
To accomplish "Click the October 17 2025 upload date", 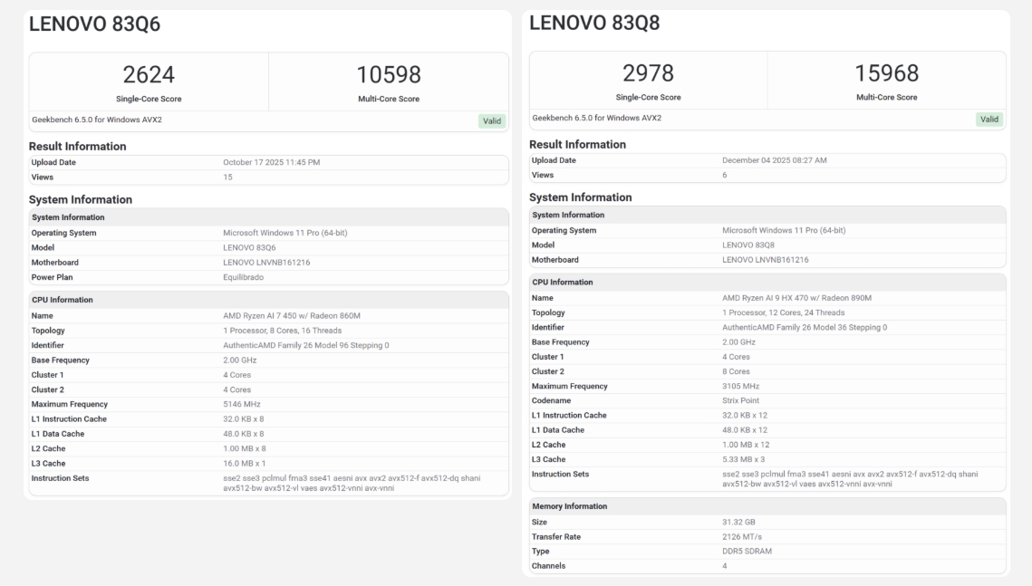I will coord(271,162).
